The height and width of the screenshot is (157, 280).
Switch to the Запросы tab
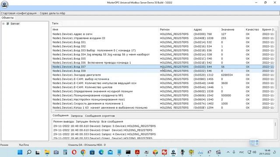pos(77,116)
